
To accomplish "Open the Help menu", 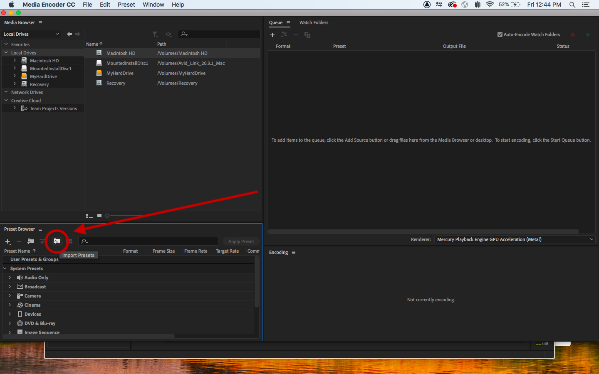I will point(178,5).
